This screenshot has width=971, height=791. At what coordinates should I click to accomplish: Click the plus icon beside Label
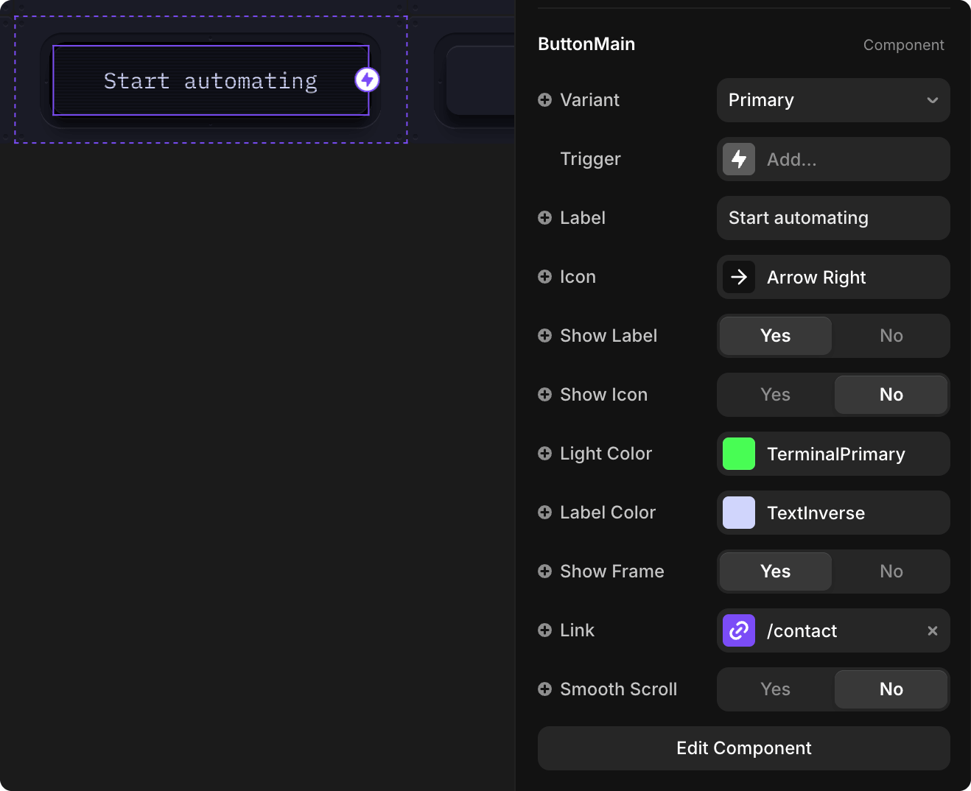[544, 218]
